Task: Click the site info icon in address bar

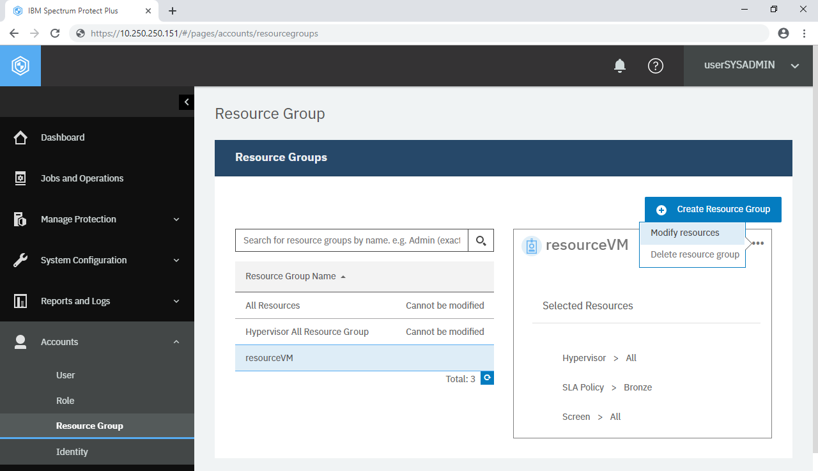Action: tap(81, 33)
